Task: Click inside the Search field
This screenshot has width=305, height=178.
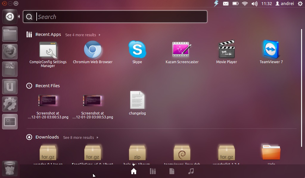Action: coord(115,17)
